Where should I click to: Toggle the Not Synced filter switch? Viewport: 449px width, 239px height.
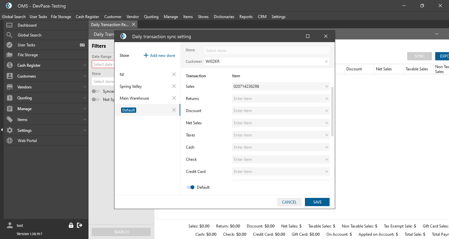coord(96,100)
